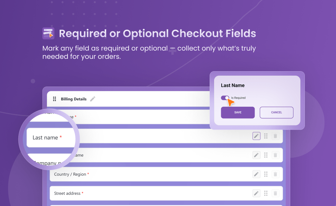Click the SAVE button
The image size is (336, 206).
[238, 112]
